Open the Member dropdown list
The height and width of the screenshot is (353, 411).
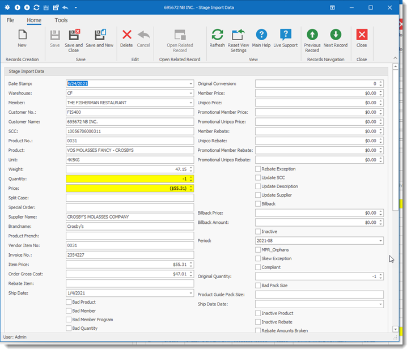coord(190,103)
